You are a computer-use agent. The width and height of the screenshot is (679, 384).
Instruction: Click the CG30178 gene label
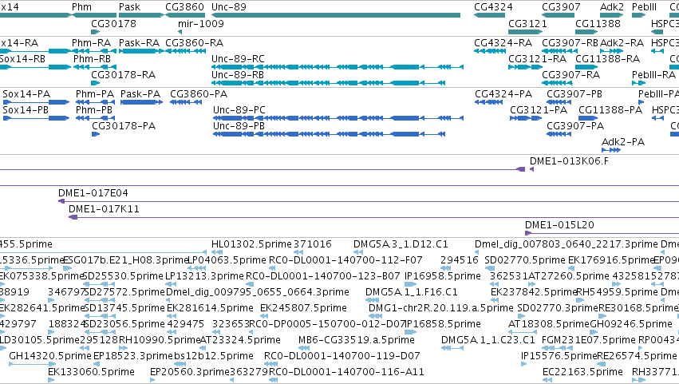[113, 23]
